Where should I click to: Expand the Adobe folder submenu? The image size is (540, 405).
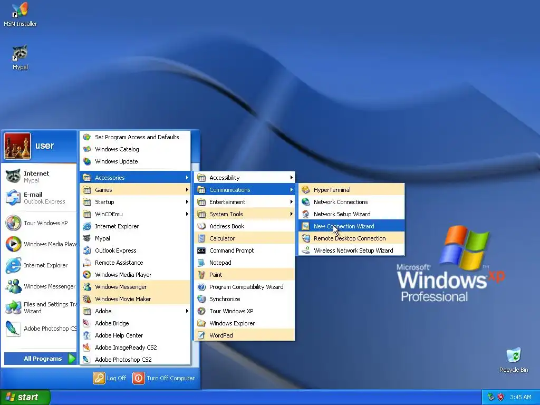135,311
